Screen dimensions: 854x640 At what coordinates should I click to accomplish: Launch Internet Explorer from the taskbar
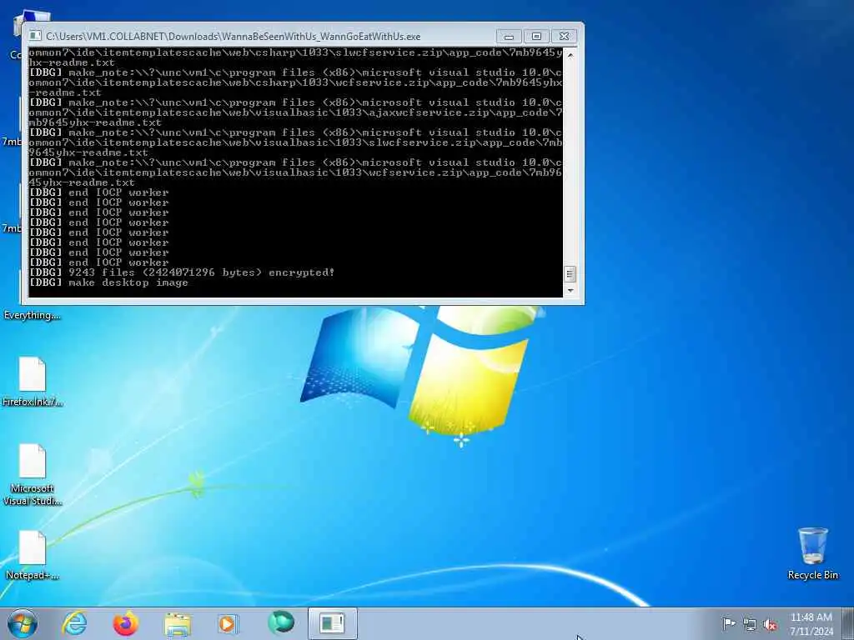click(x=74, y=623)
